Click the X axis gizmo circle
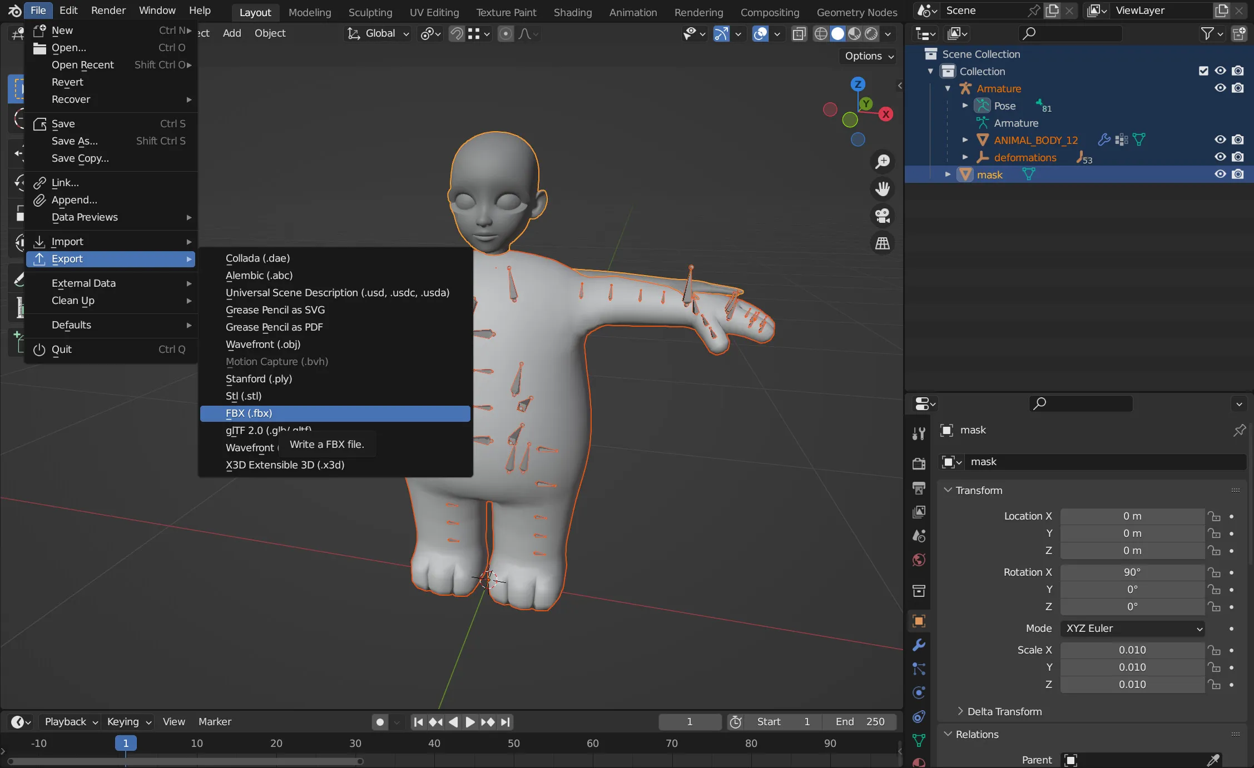The width and height of the screenshot is (1254, 768). (x=886, y=114)
